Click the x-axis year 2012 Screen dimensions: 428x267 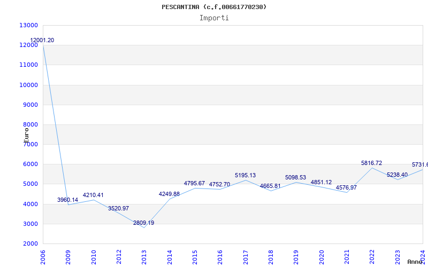pyautogui.click(x=119, y=257)
